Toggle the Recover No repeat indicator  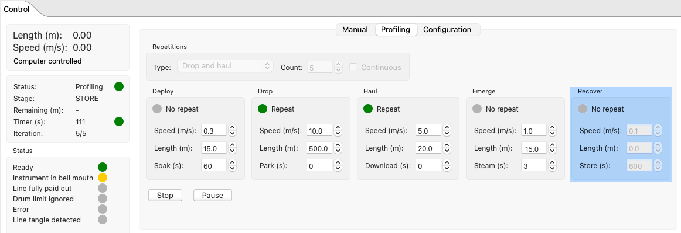tap(583, 109)
